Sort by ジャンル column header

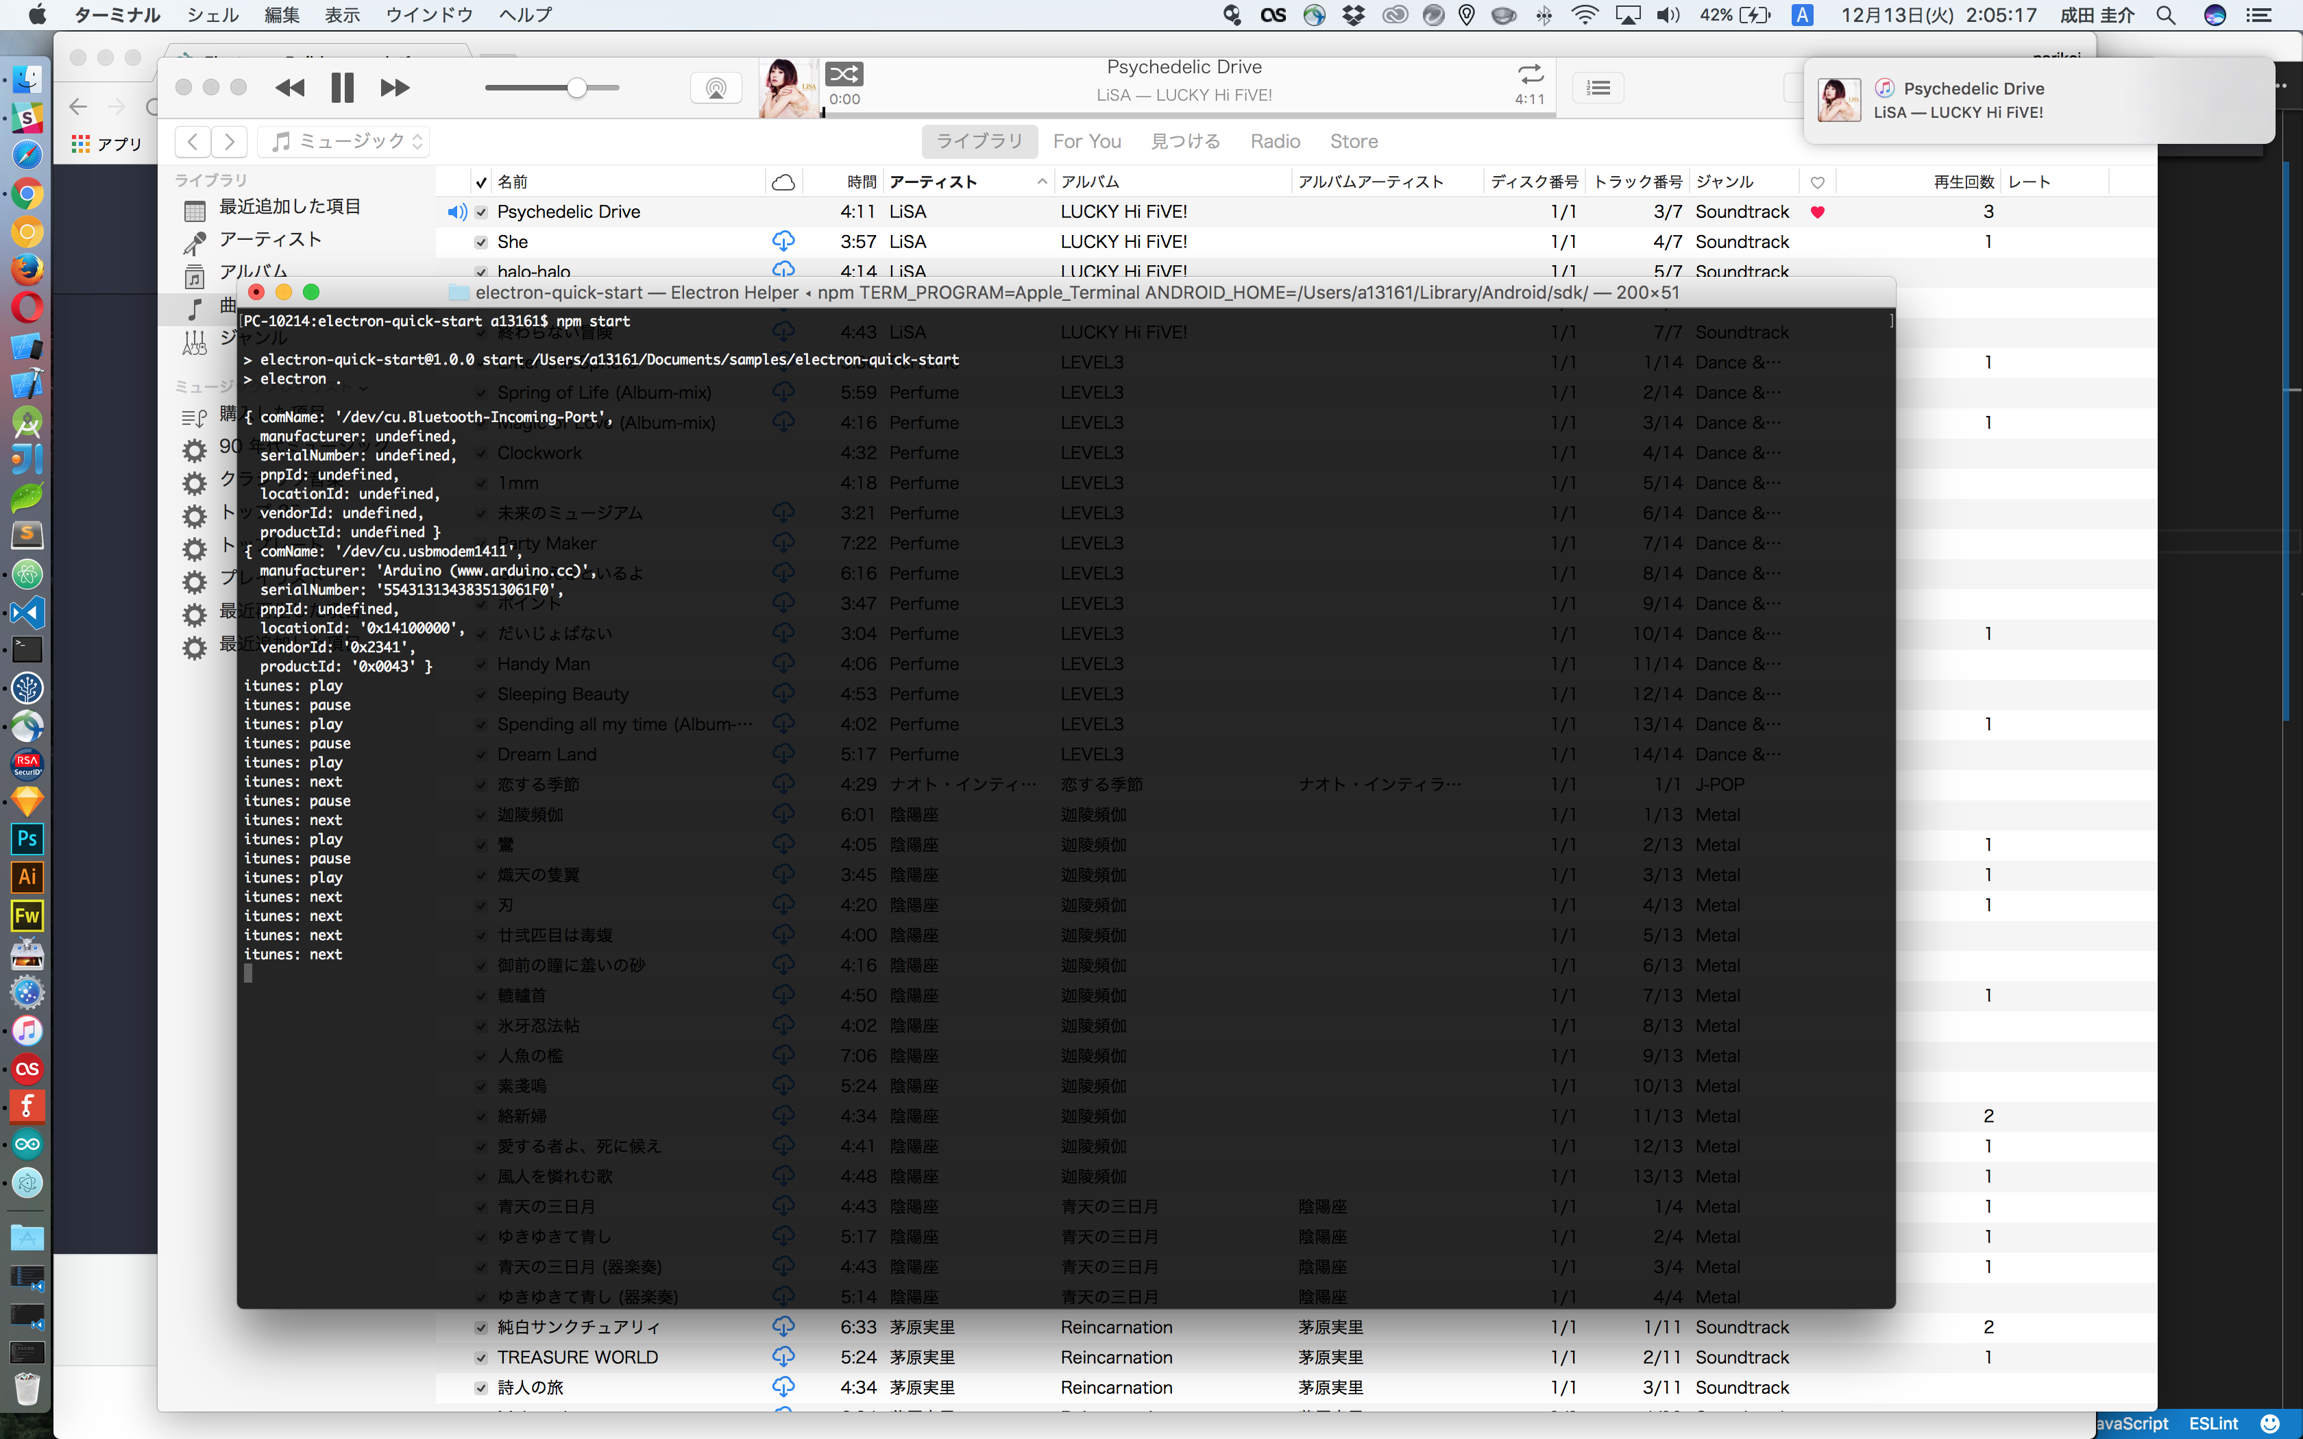1744,182
